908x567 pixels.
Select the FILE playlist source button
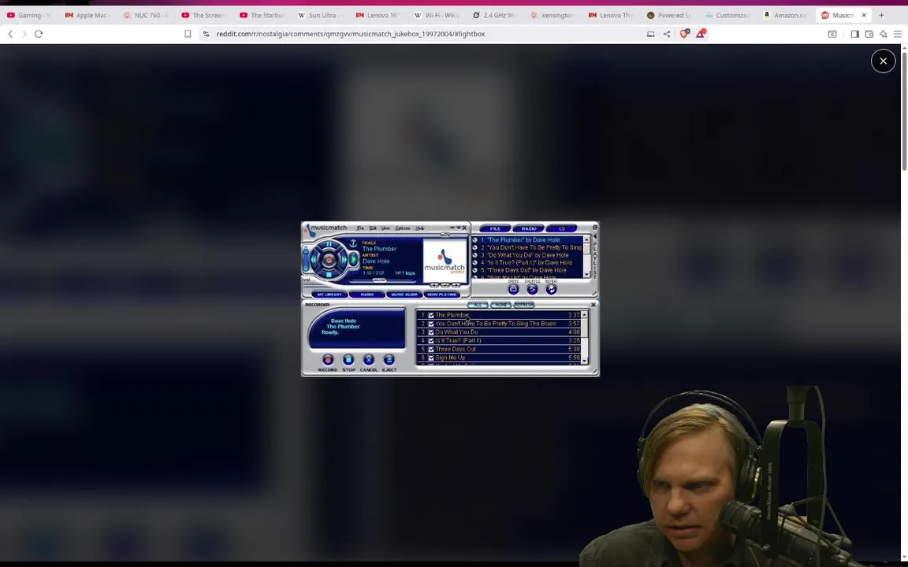pos(495,228)
